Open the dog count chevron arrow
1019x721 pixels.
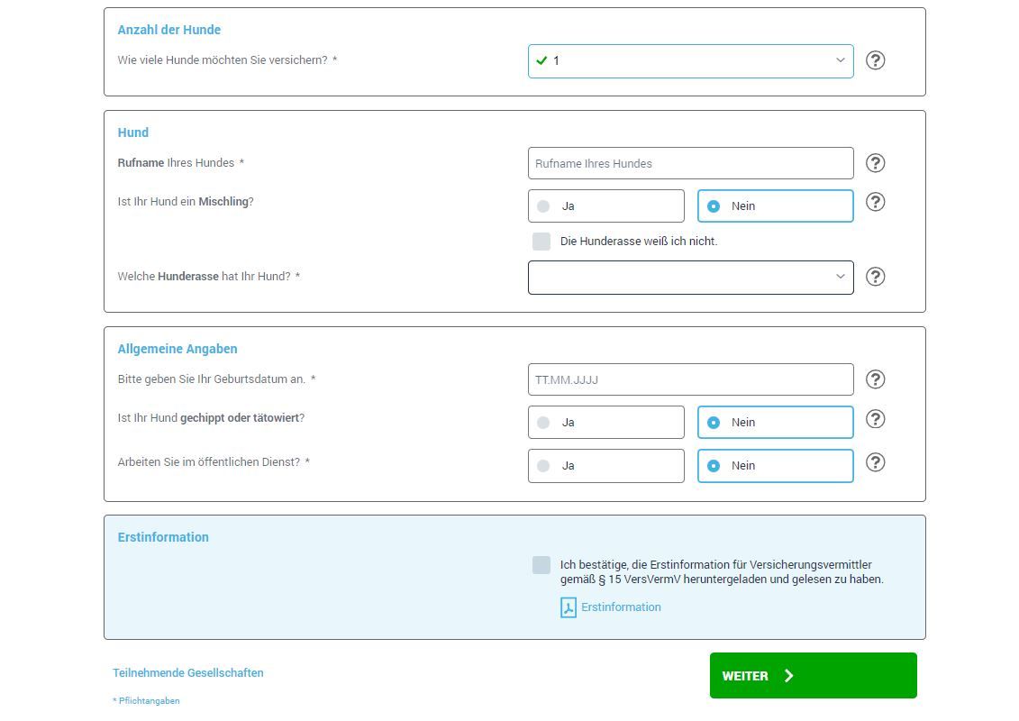840,60
